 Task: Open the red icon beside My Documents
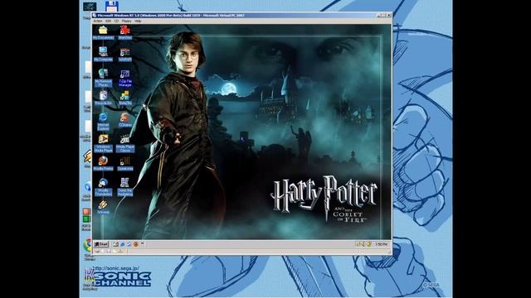[125, 33]
